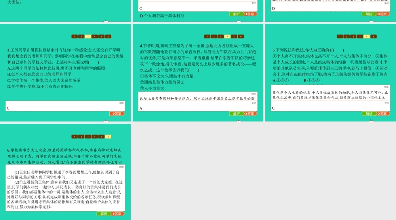The image size is (396, 220).
Task: Click 答案 button on question 5 slide
Action: tap(383, 114)
